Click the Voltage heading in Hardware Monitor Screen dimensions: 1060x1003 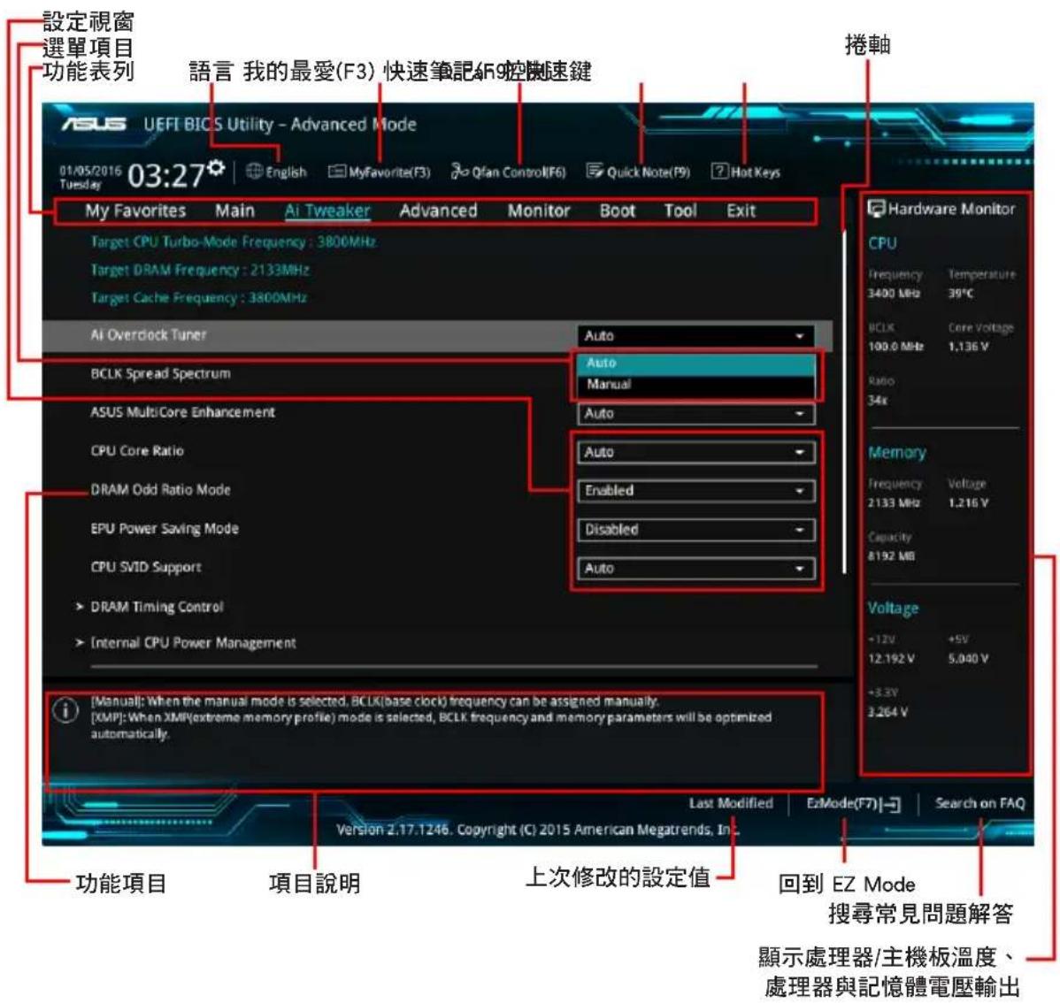tap(893, 609)
